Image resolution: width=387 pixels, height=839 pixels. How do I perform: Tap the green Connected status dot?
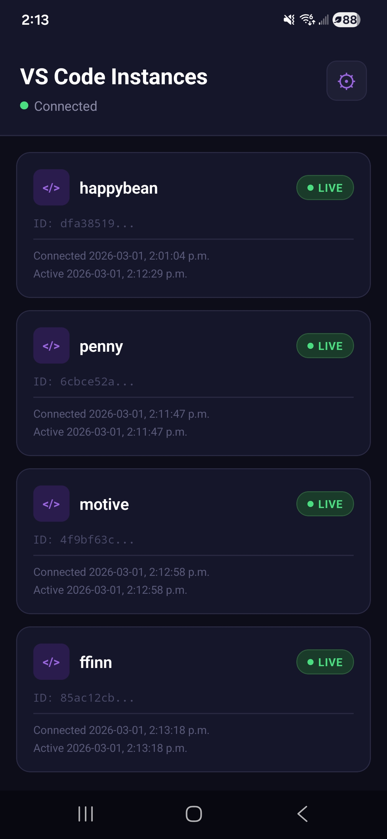pos(24,106)
